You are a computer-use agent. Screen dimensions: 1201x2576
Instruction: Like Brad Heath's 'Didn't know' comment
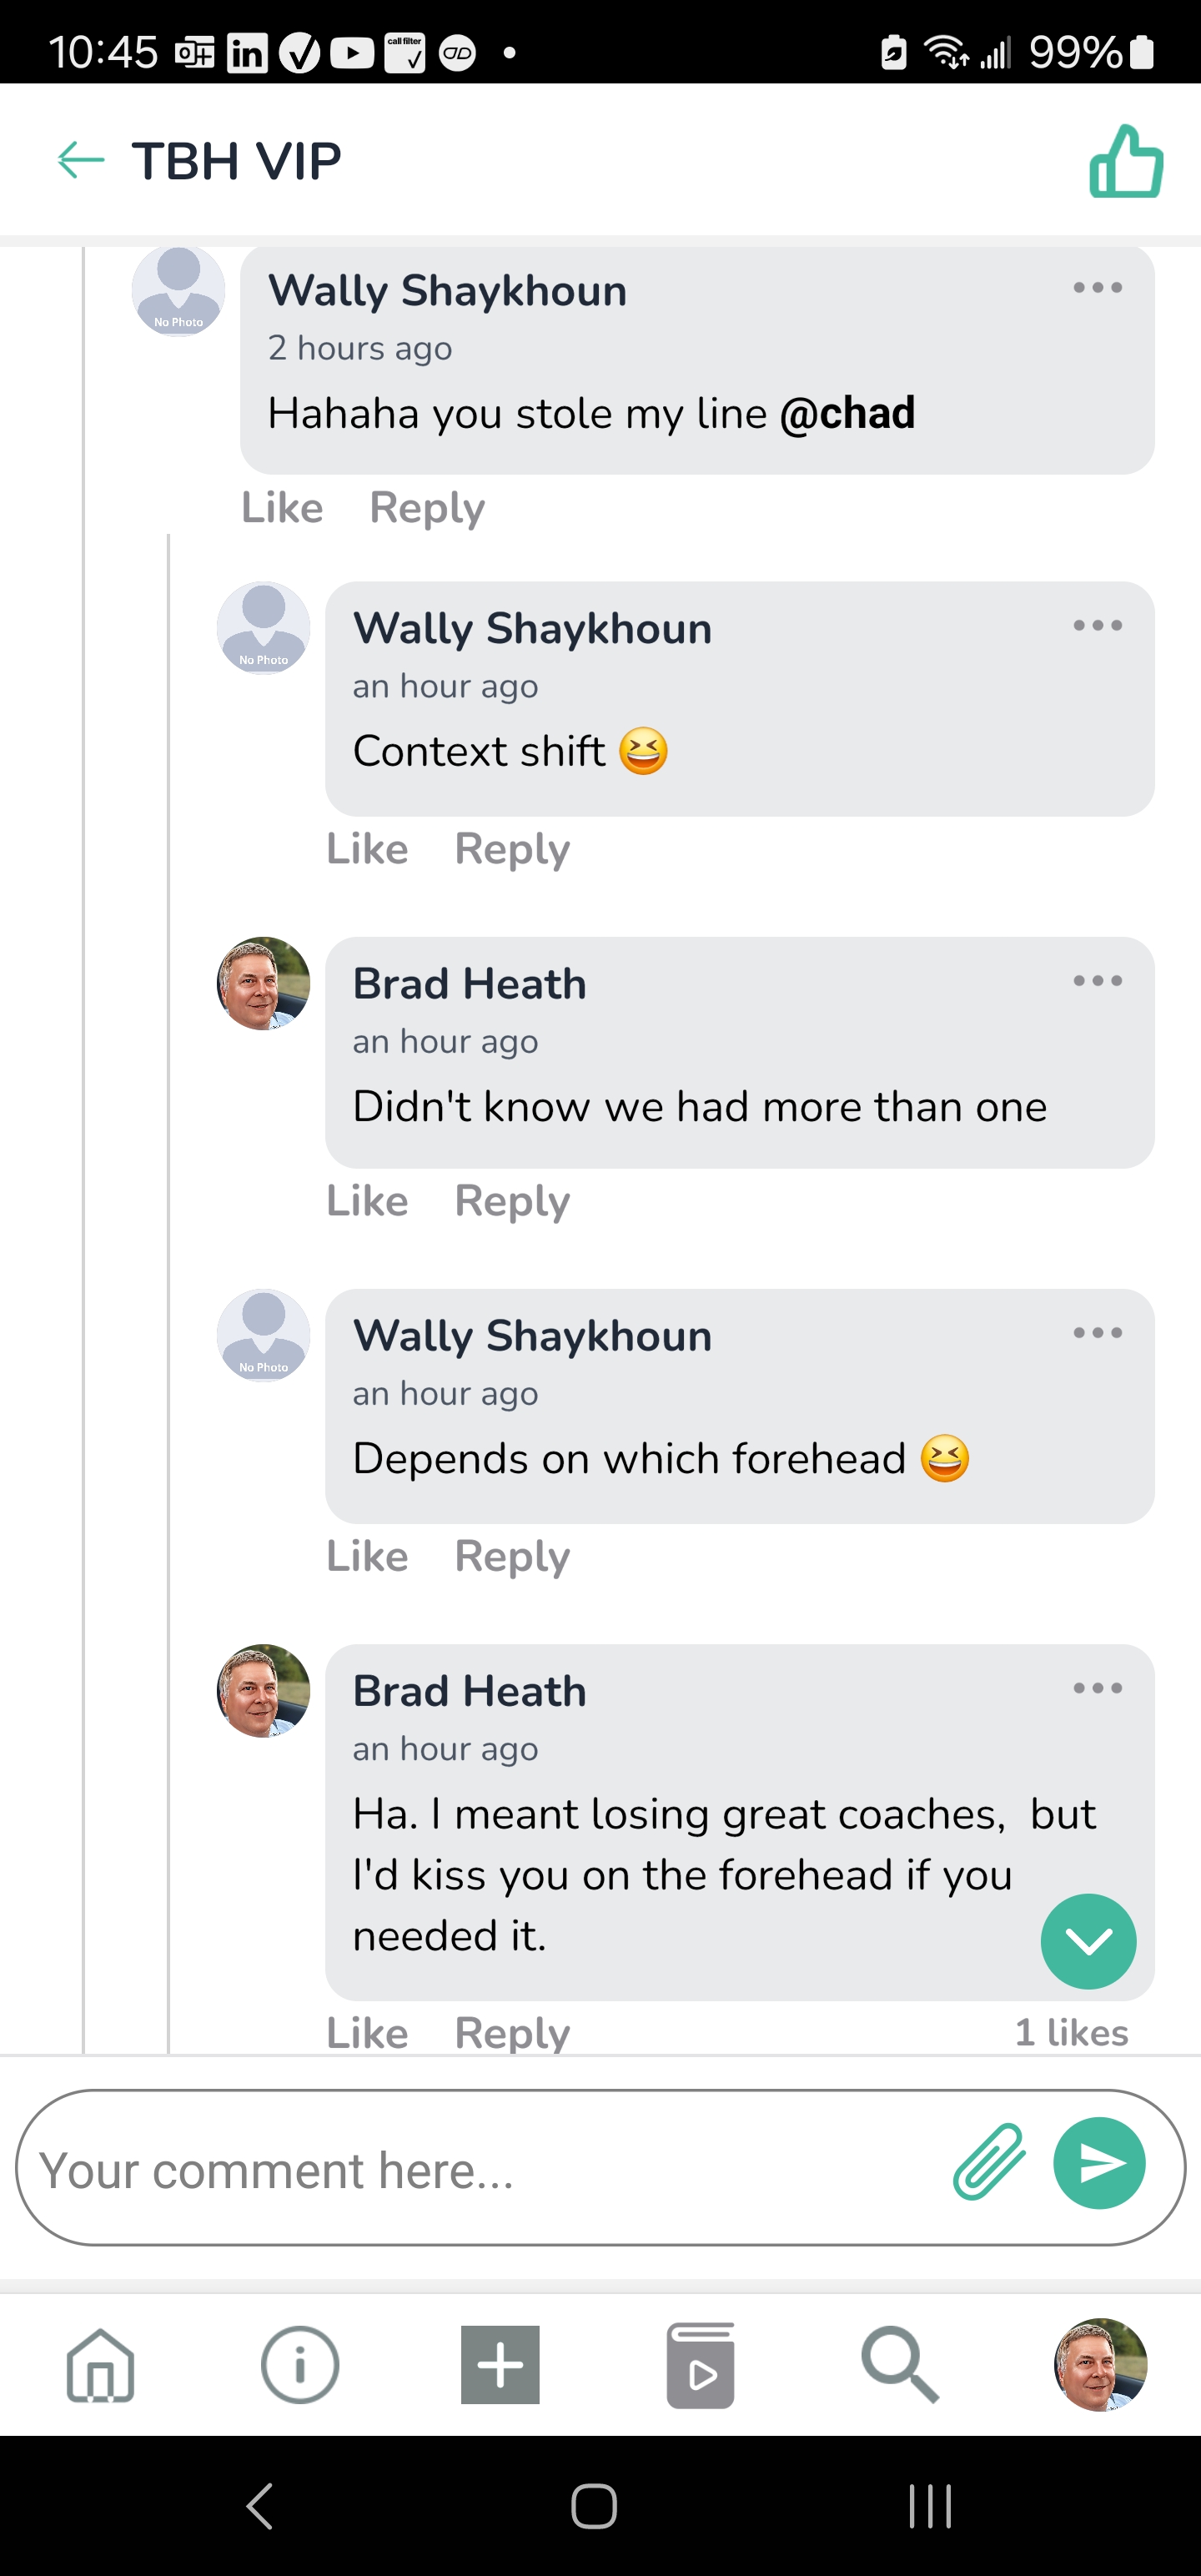[x=367, y=1201]
